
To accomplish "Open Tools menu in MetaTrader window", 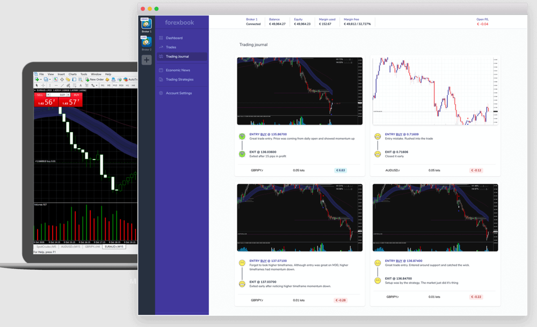I will click(84, 74).
